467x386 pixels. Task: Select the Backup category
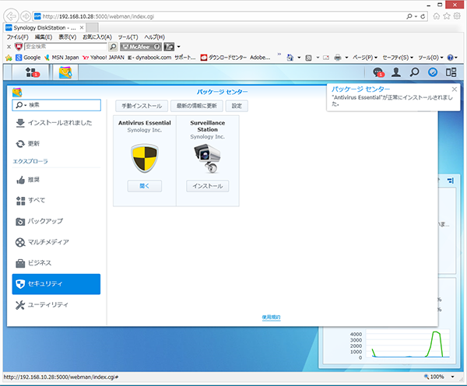point(56,221)
